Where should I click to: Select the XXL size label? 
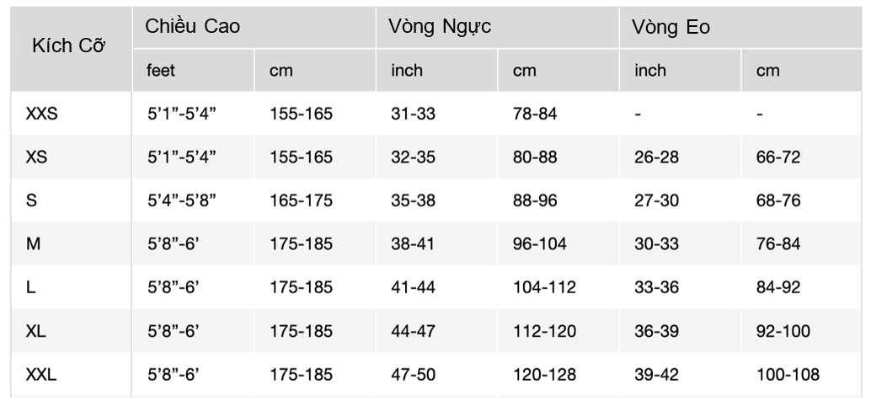[x=42, y=375]
